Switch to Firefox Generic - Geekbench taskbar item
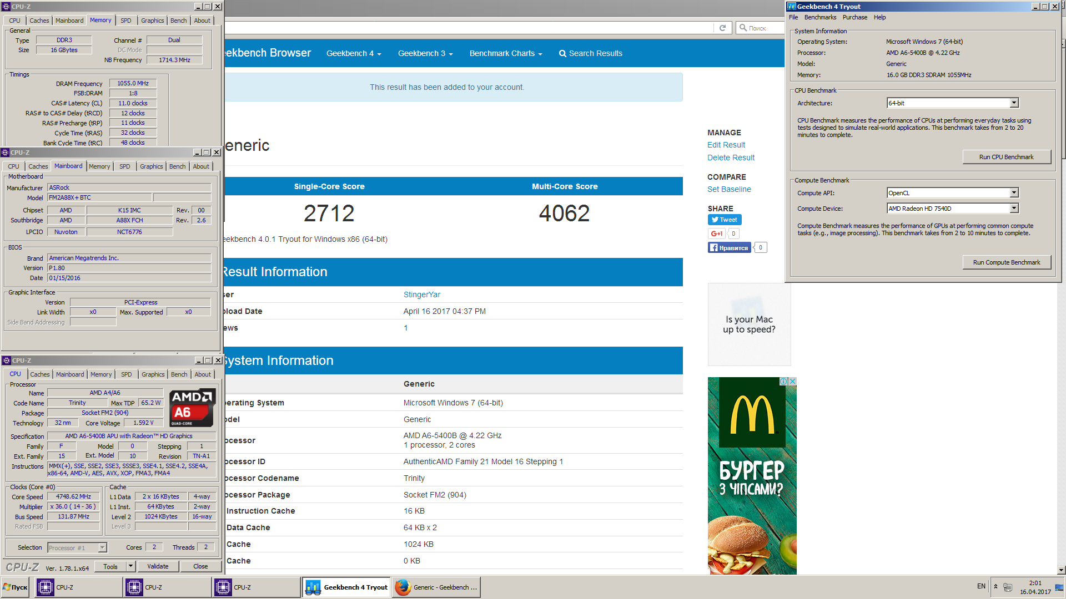 [x=436, y=587]
